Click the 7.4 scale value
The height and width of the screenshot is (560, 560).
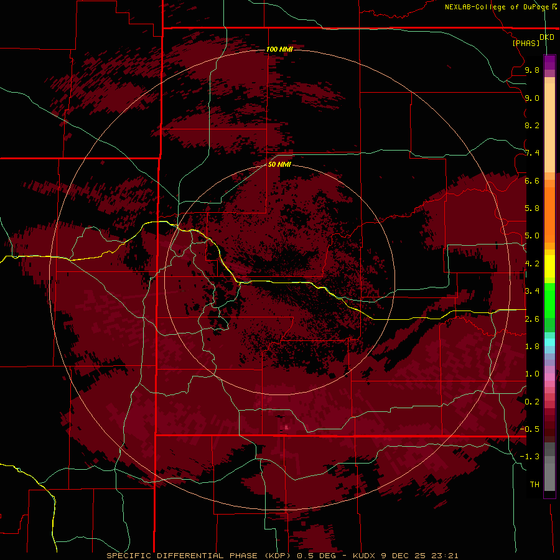click(532, 153)
